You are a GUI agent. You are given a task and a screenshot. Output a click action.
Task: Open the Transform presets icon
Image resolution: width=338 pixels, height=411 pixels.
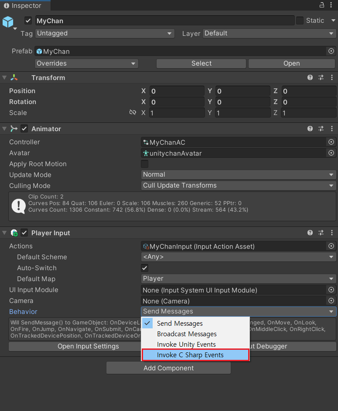(321, 77)
